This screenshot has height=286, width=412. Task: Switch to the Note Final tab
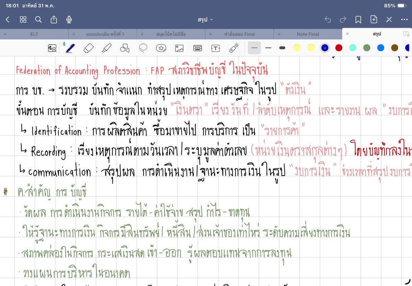[x=308, y=34]
